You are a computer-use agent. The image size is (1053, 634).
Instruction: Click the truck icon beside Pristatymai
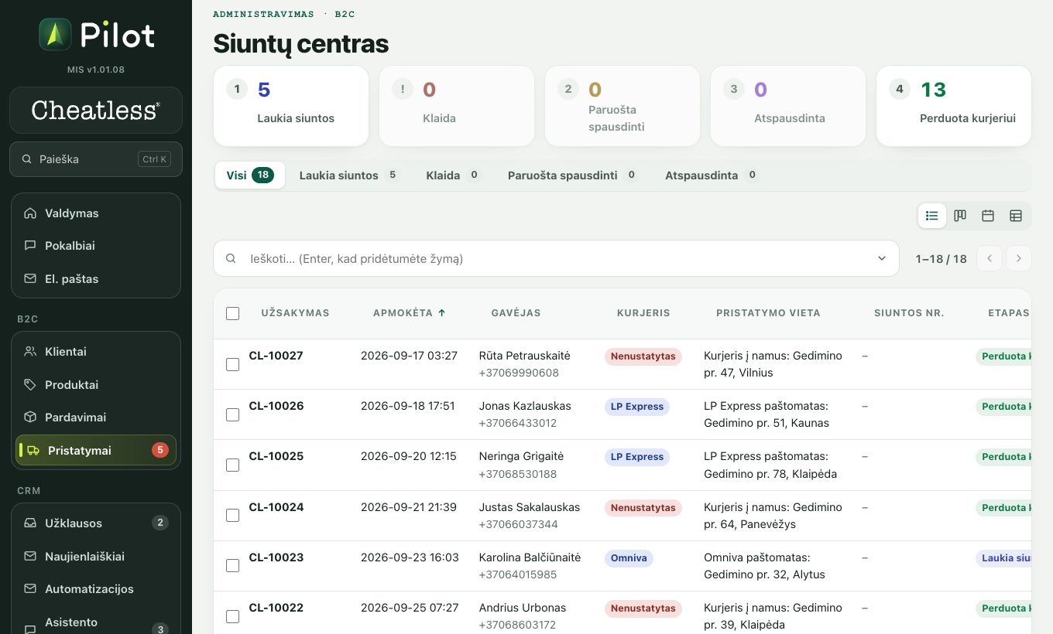pyautogui.click(x=33, y=451)
